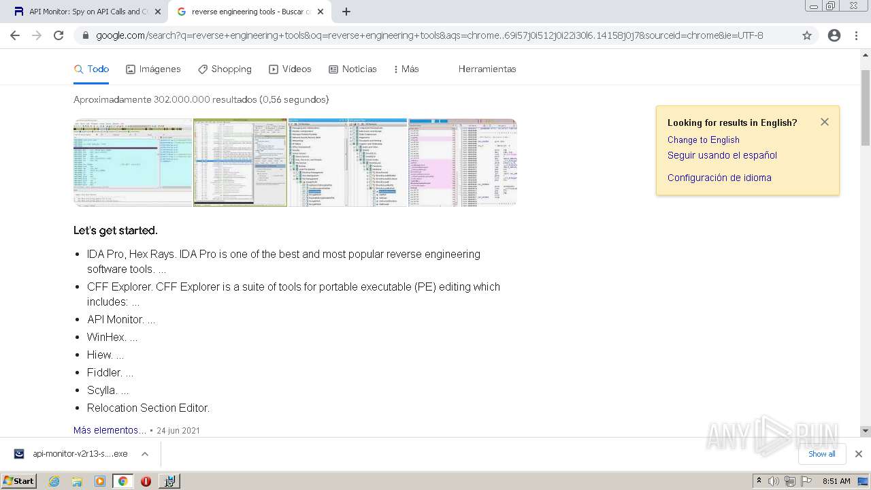871x490 pixels.
Task: Close the reverse engineering tools tab
Action: coord(321,12)
